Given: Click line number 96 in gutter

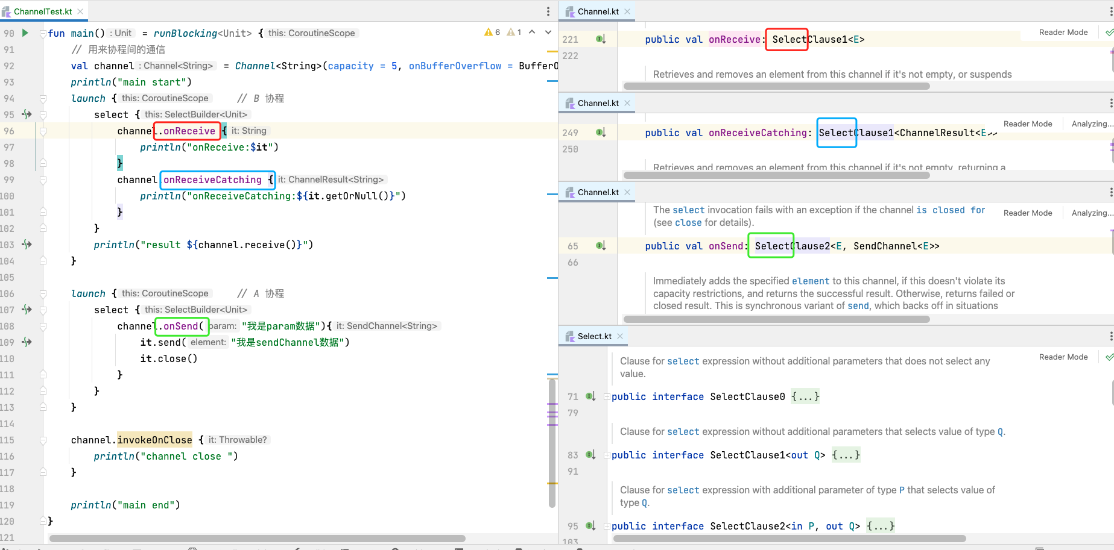Looking at the screenshot, I should 9,131.
